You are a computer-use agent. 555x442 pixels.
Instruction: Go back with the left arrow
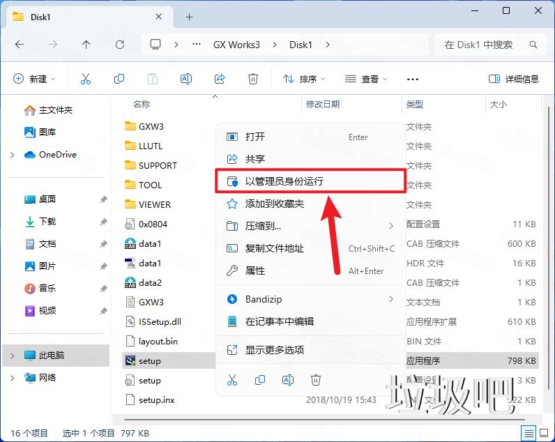tap(20, 45)
